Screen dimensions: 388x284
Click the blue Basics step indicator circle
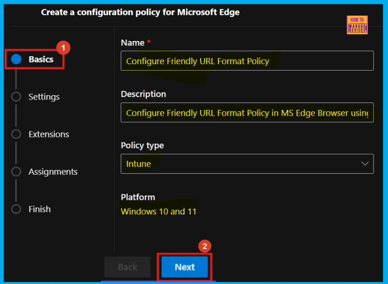pos(16,59)
